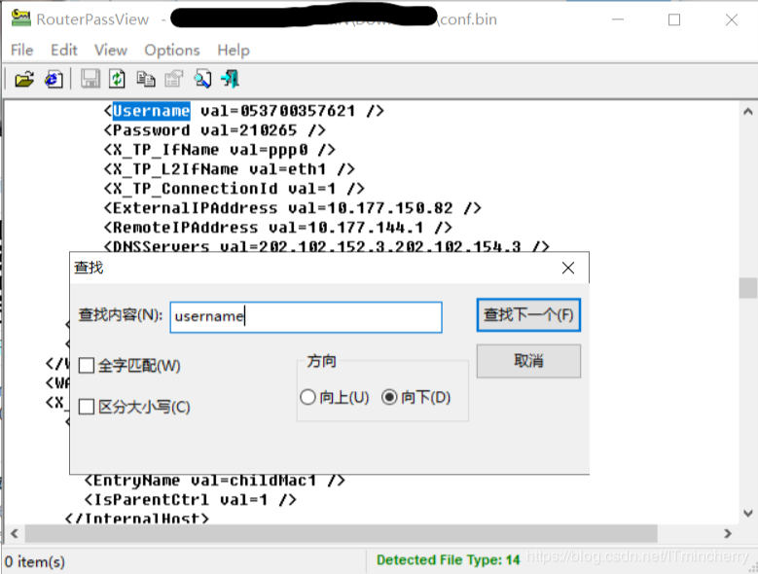This screenshot has height=574, width=758.
Task: Click the Save selected items disk icon
Action: 90,79
